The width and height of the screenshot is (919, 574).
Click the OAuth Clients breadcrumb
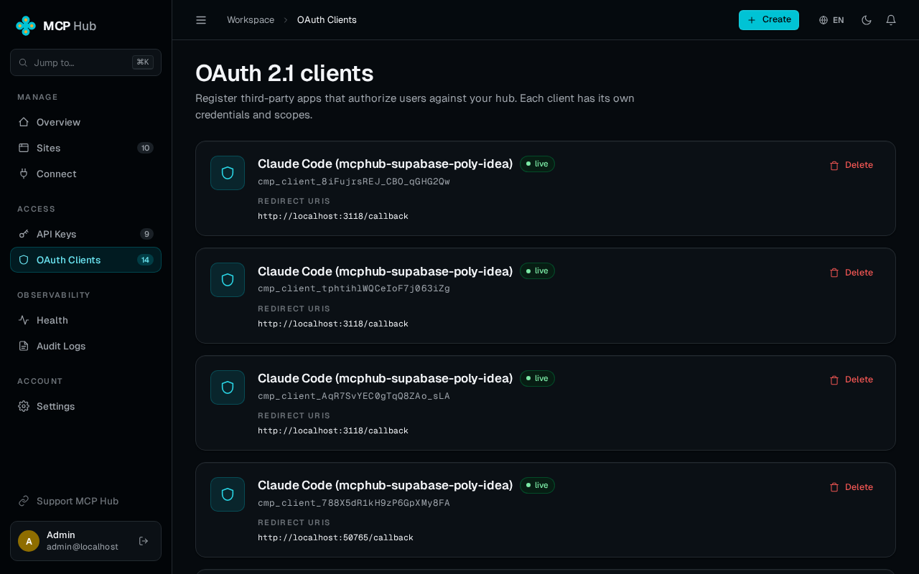click(327, 20)
